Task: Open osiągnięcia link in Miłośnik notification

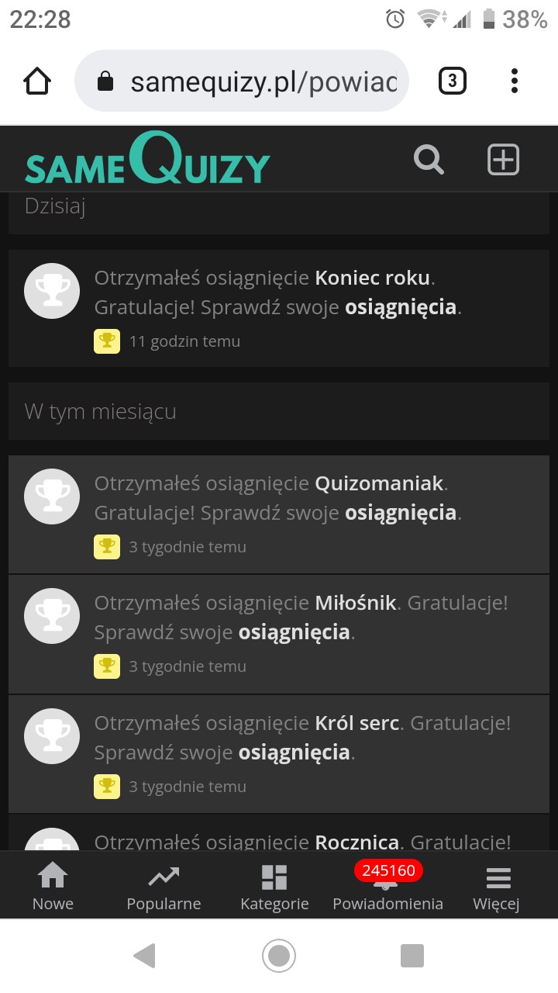Action: click(294, 632)
